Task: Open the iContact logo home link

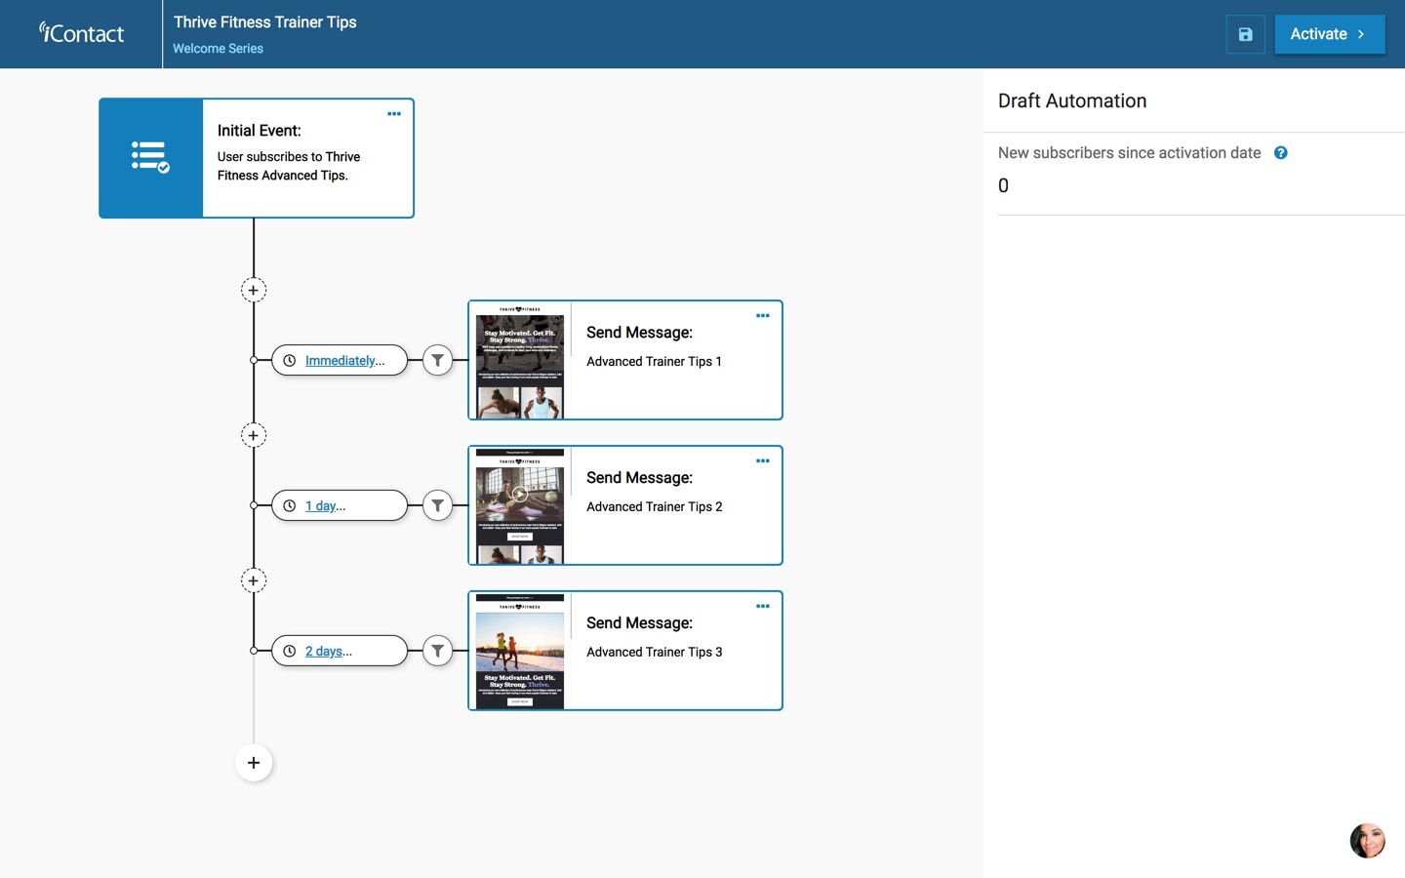Action: (x=82, y=34)
